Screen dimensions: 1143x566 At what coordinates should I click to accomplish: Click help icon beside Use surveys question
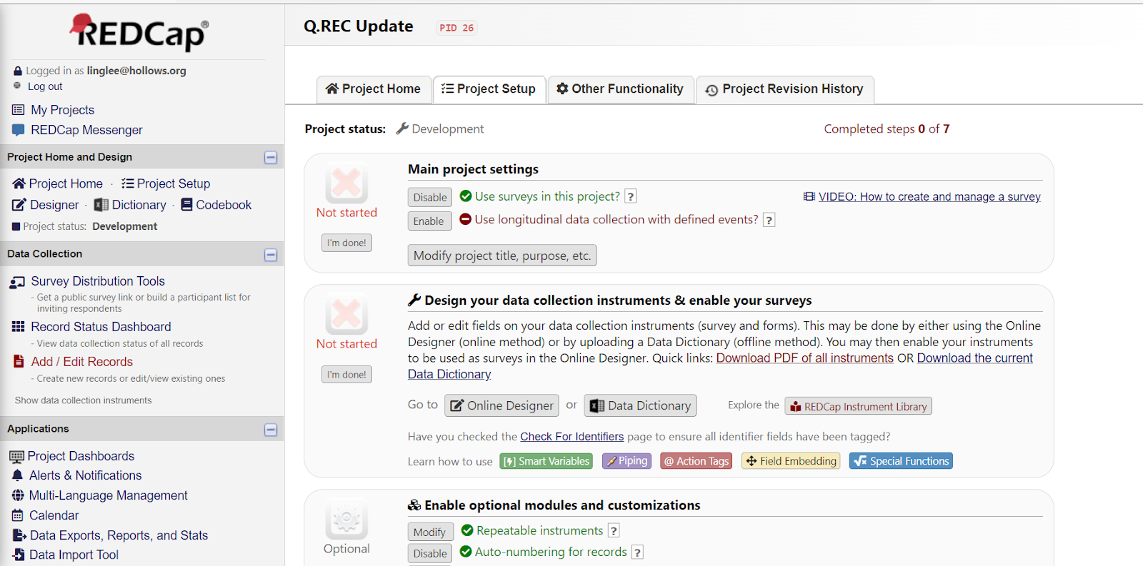point(631,196)
